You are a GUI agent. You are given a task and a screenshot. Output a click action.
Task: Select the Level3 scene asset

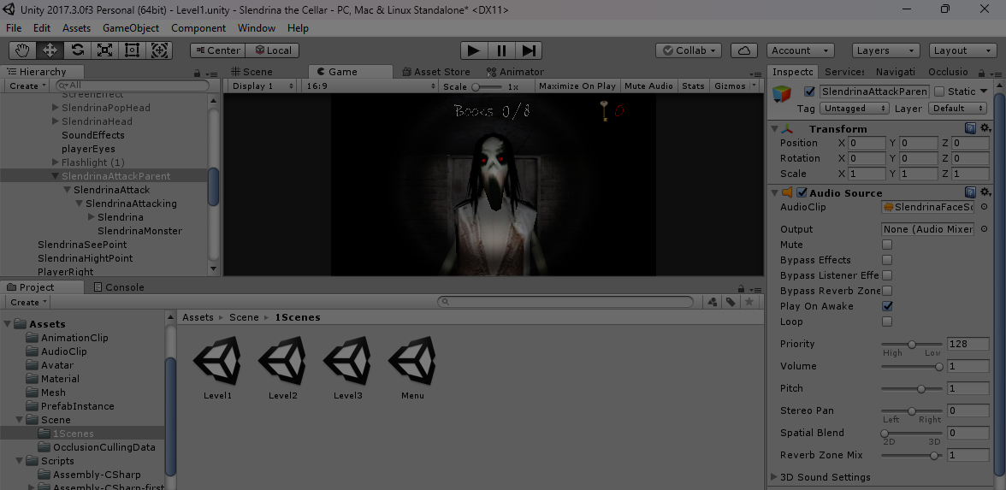coord(347,368)
